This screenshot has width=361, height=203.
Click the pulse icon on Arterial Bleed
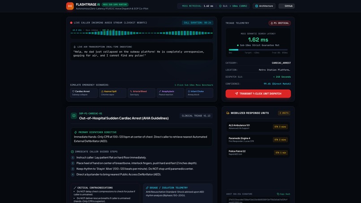131,91
